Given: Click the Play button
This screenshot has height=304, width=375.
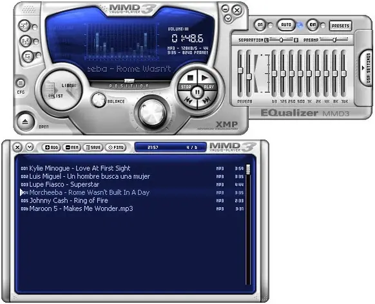Looking at the screenshot, I should (207, 80).
